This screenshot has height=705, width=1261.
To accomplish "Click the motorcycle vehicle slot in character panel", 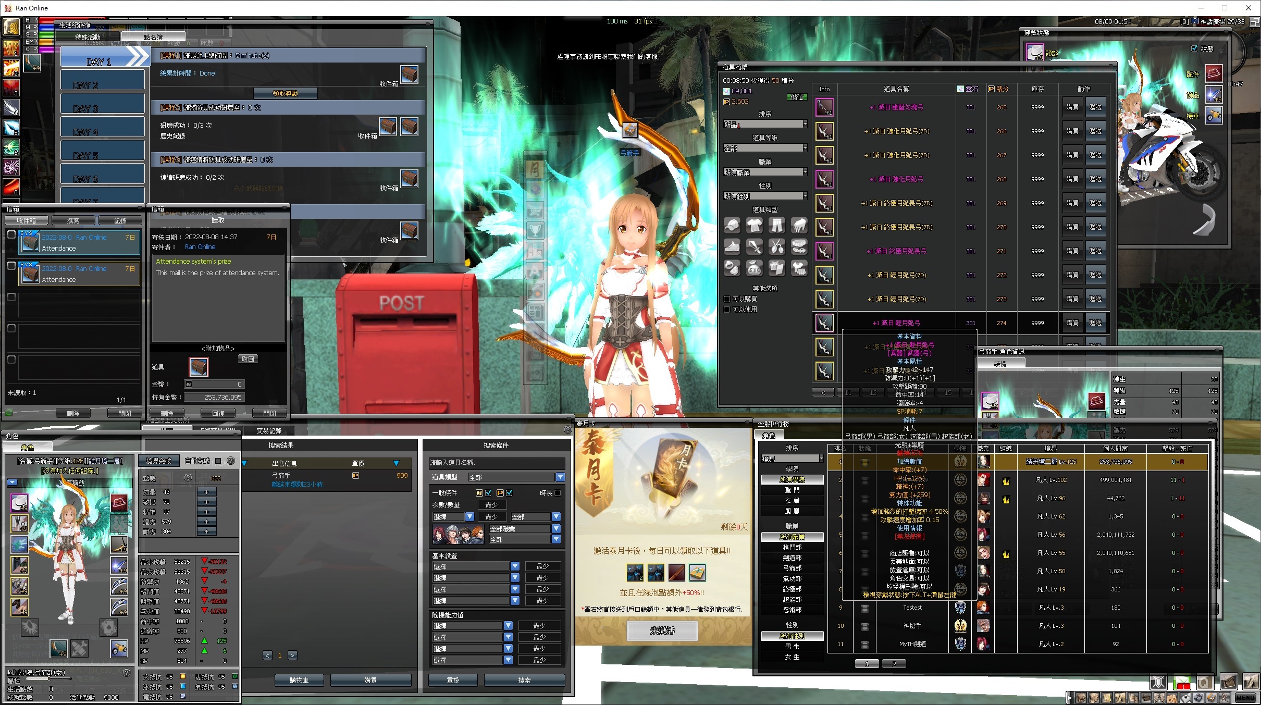I will click(119, 649).
